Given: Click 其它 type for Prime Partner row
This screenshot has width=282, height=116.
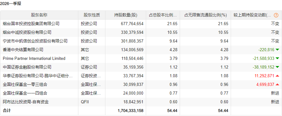Looking at the screenshot, I should click(x=85, y=58).
